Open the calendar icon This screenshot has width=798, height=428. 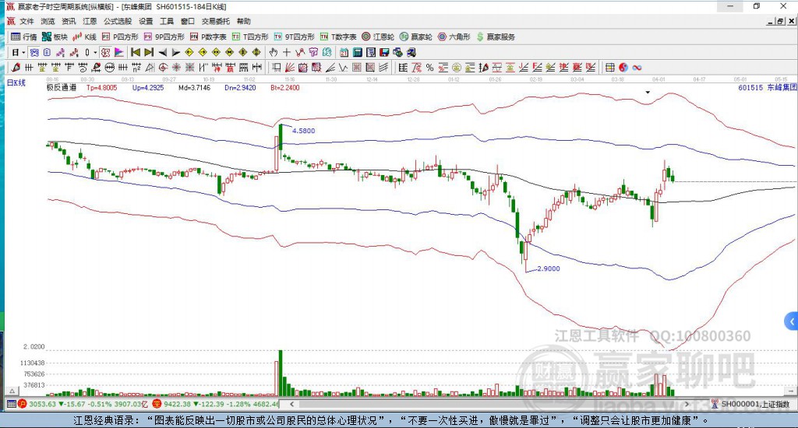click(x=344, y=52)
